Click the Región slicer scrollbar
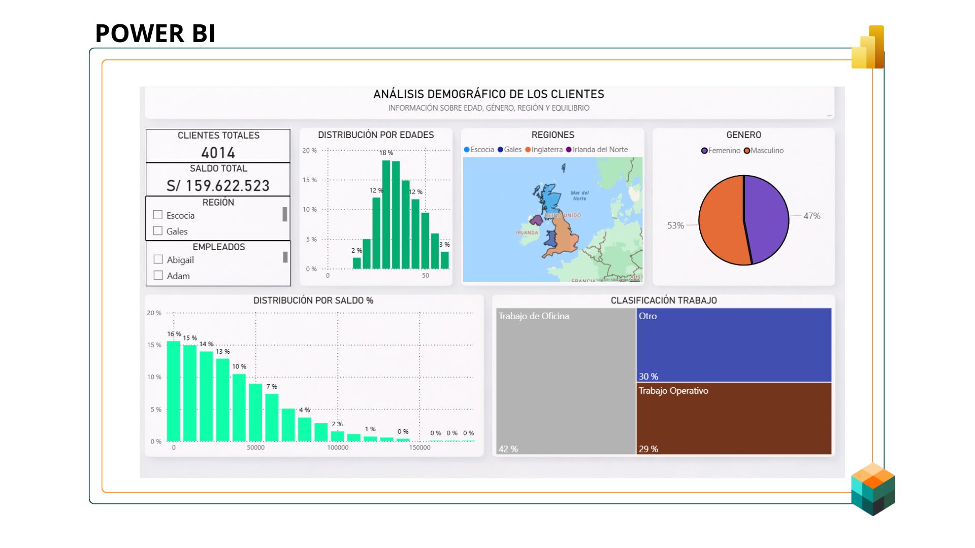This screenshot has height=548, width=975. (x=285, y=215)
